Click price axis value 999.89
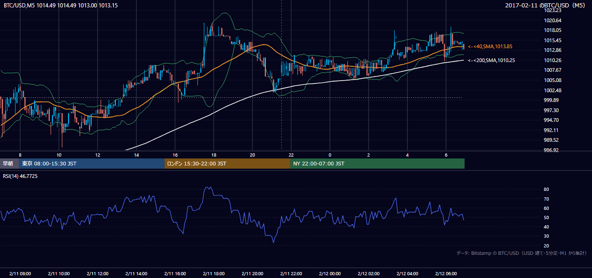 [x=552, y=100]
